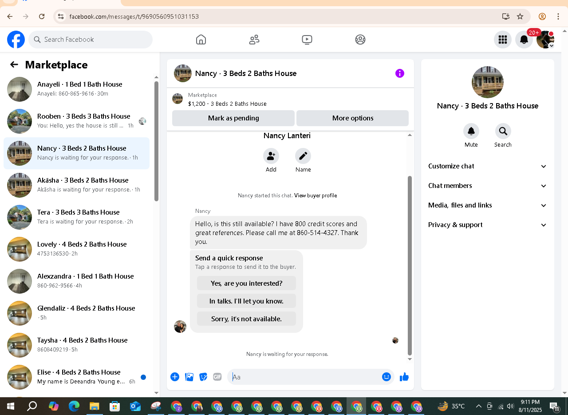Open Outlook from the taskbar
Image resolution: width=568 pixels, height=415 pixels.
coord(135,406)
